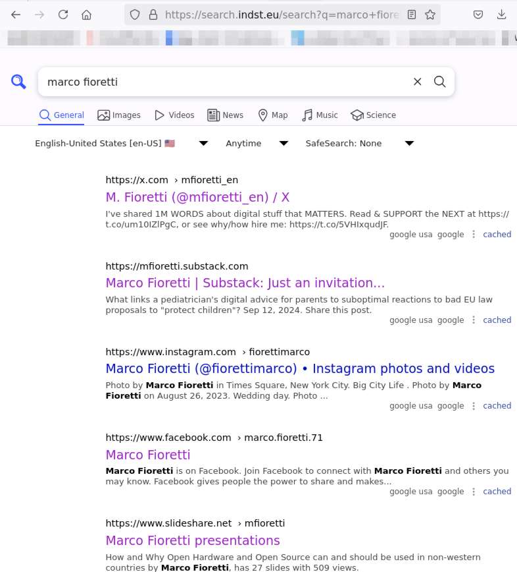Submit search with the magnifier button

click(x=440, y=82)
